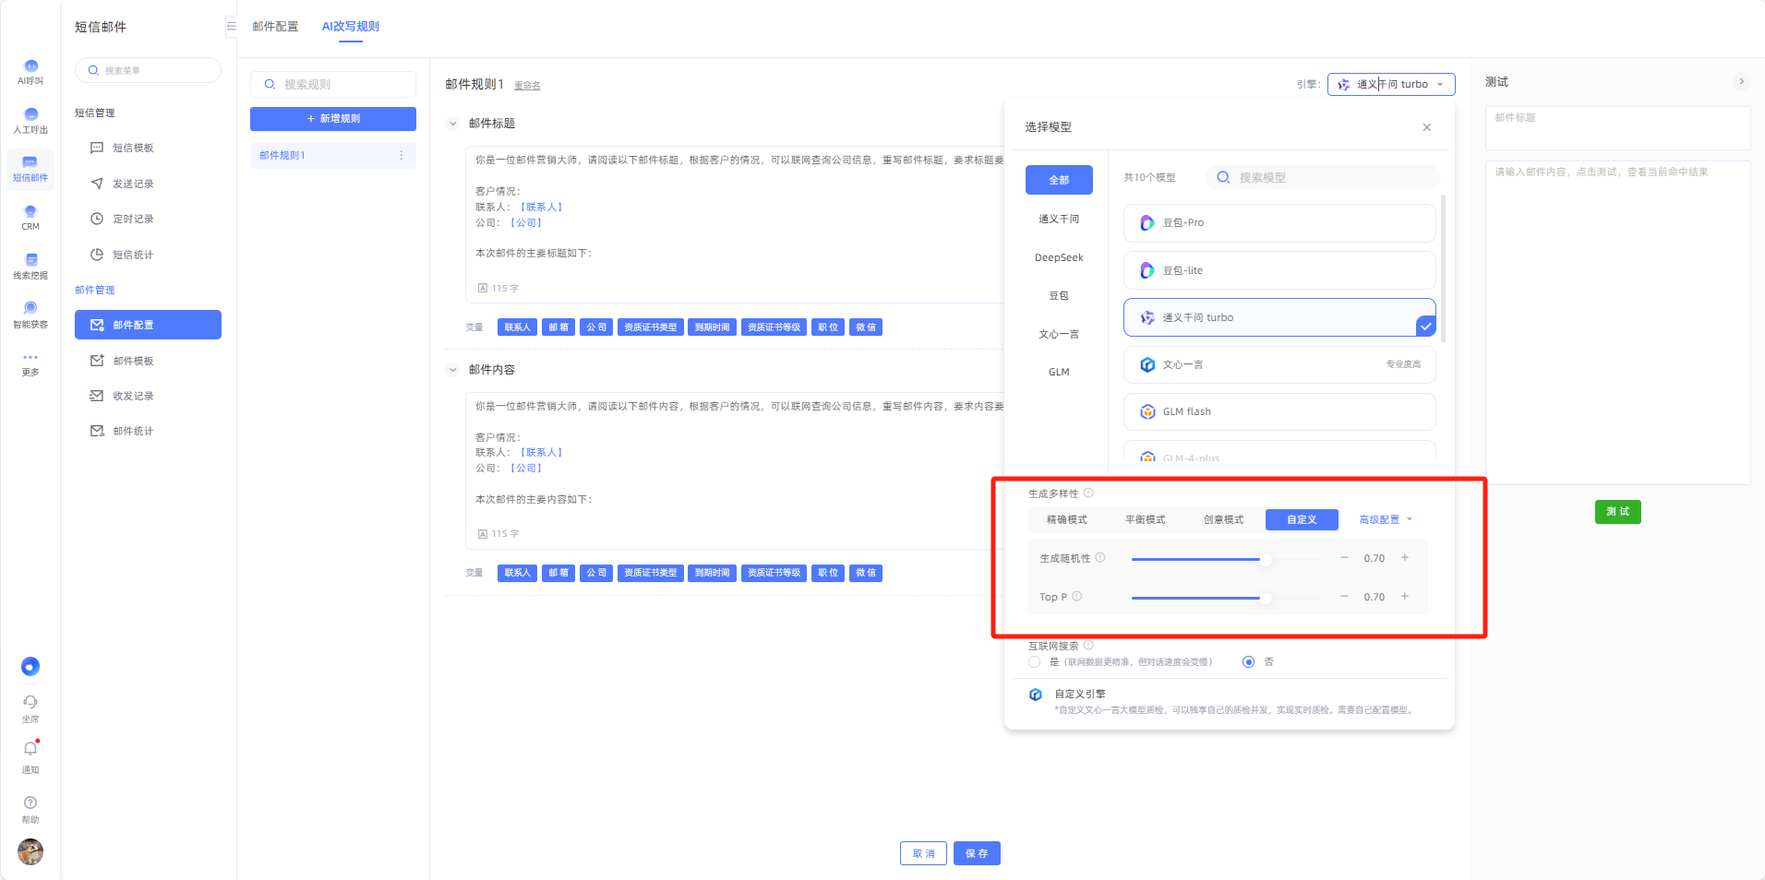Expand the 高级配置 dropdown
Screen dimensions: 1765x880
(x=1386, y=520)
